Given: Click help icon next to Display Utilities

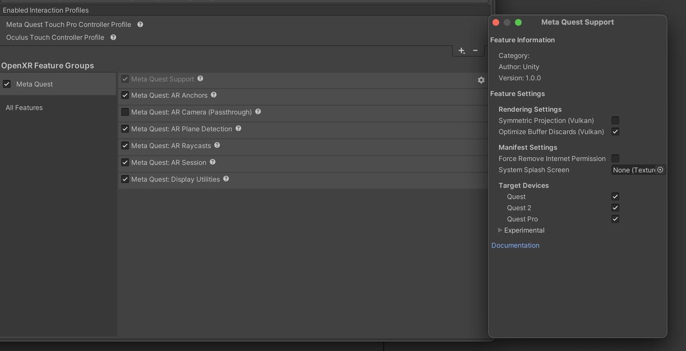Looking at the screenshot, I should tap(226, 179).
